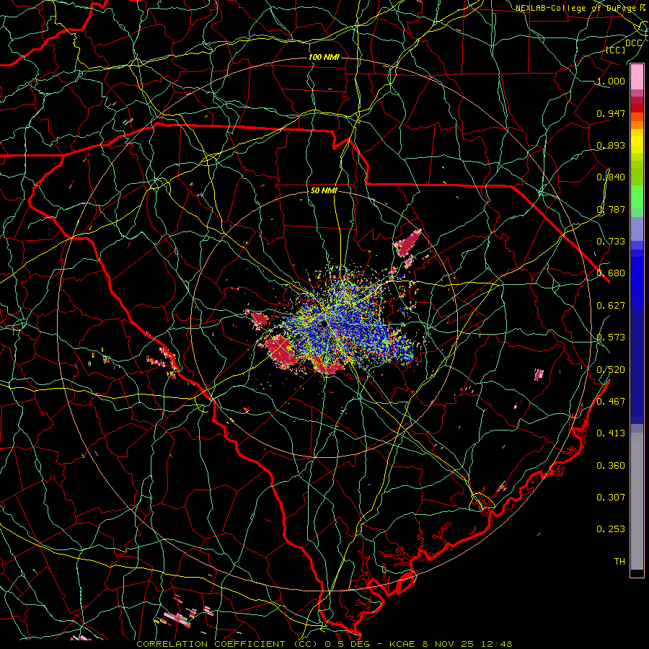Click the 8 NOV 25 date text
649x649 pixels.
click(x=449, y=644)
